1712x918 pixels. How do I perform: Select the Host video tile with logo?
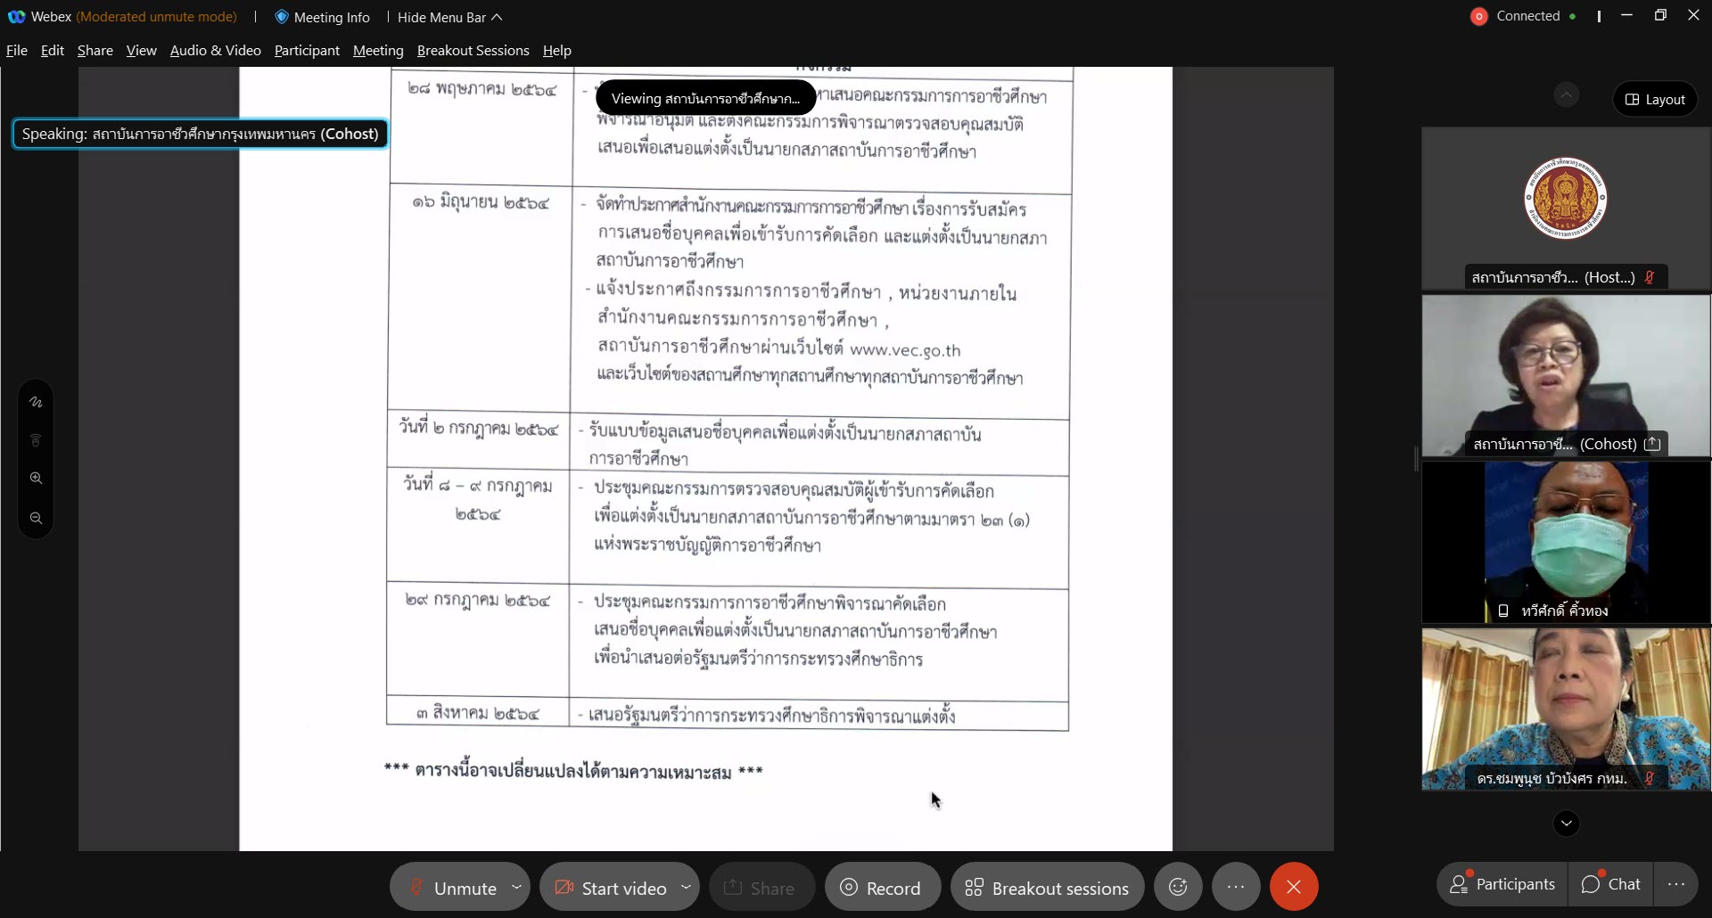click(x=1566, y=208)
